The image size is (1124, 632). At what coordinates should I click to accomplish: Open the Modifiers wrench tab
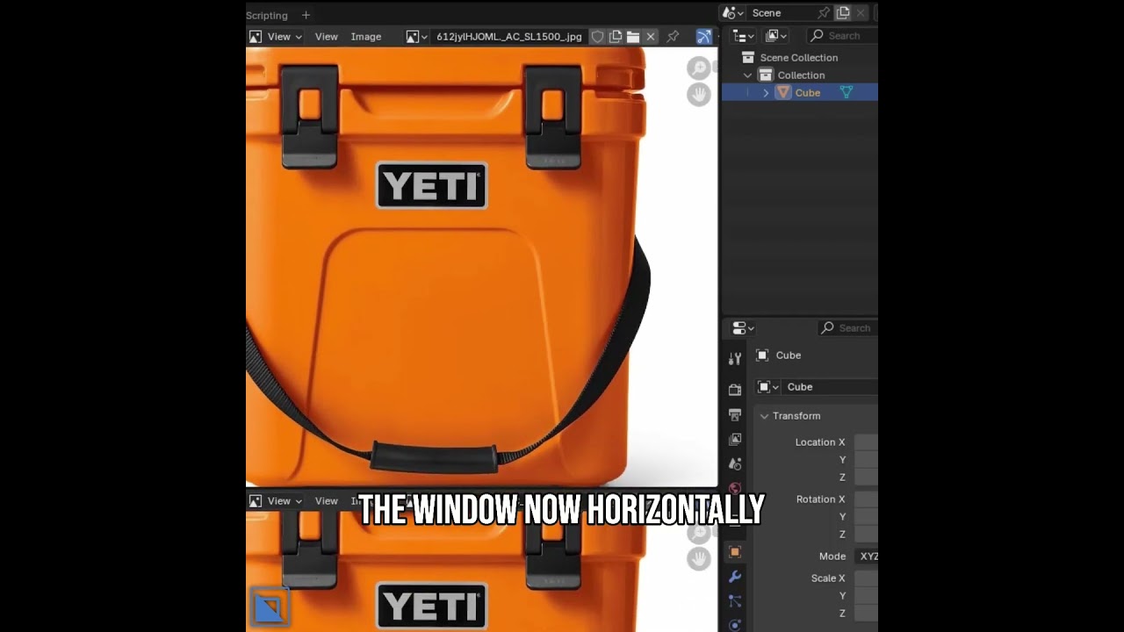tap(735, 577)
